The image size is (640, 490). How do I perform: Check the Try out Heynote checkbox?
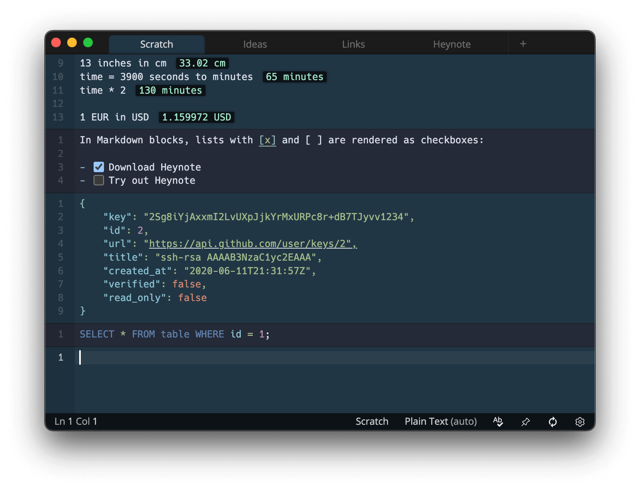pos(99,181)
